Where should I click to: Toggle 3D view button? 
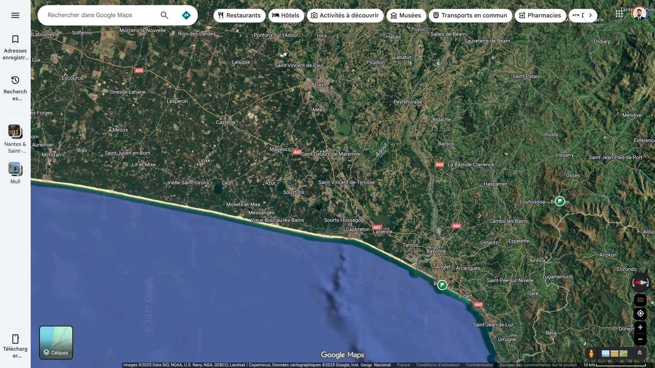640,300
